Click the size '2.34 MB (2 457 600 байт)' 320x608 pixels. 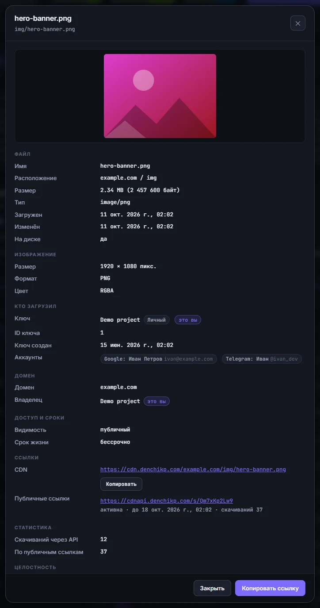pyautogui.click(x=140, y=190)
